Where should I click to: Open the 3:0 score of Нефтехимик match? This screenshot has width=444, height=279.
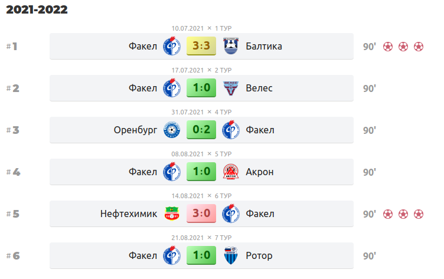tap(201, 214)
